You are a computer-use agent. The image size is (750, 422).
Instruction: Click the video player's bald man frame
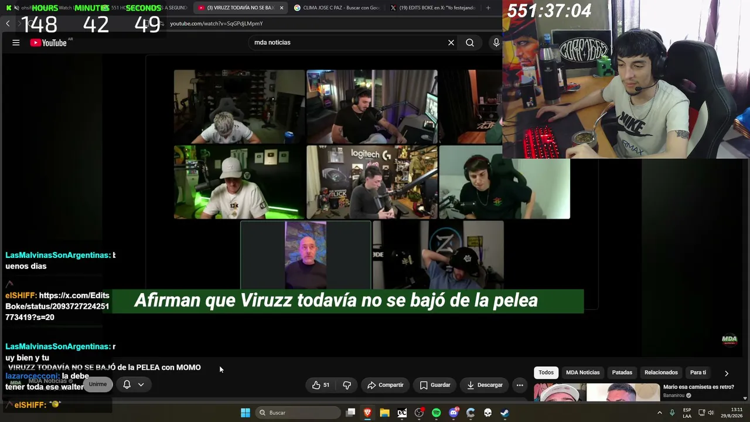306,255
